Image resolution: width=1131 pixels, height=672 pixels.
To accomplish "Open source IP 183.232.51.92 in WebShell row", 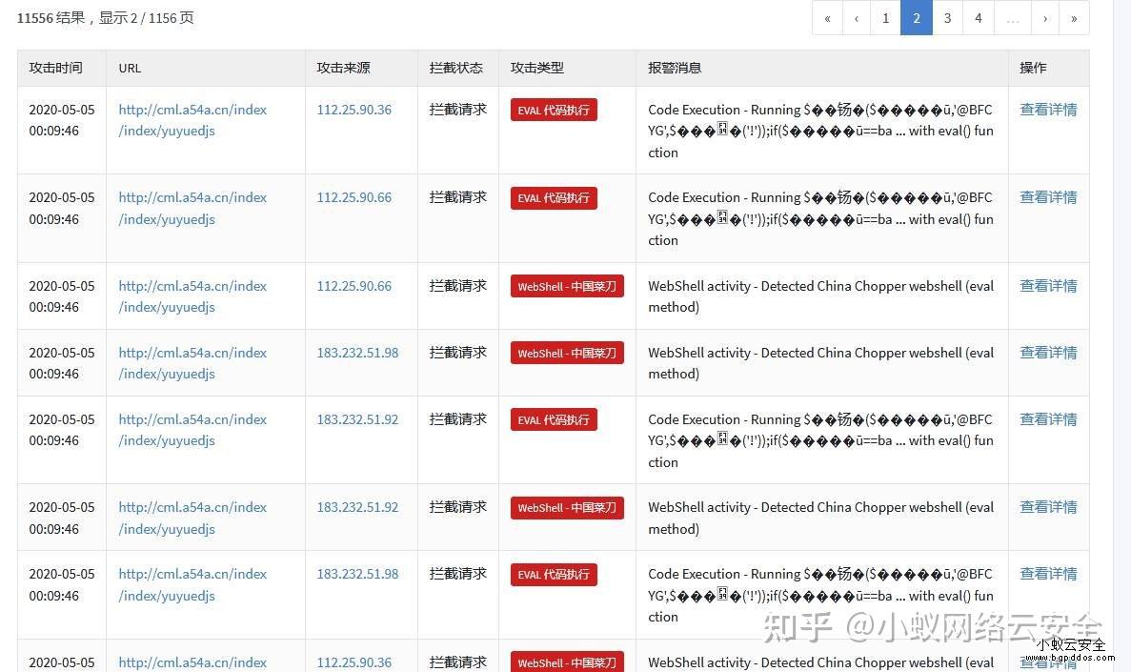I will click(357, 507).
